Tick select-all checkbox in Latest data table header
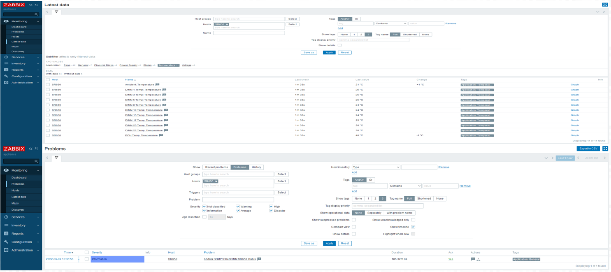Image resolution: width=611 pixels, height=272 pixels. coord(48,79)
